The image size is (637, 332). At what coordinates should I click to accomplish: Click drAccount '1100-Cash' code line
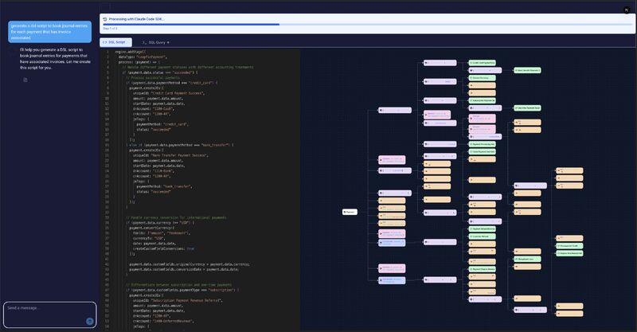click(x=154, y=108)
